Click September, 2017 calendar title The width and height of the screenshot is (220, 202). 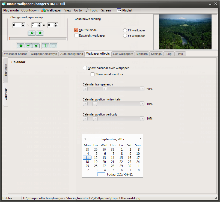click(x=112, y=139)
